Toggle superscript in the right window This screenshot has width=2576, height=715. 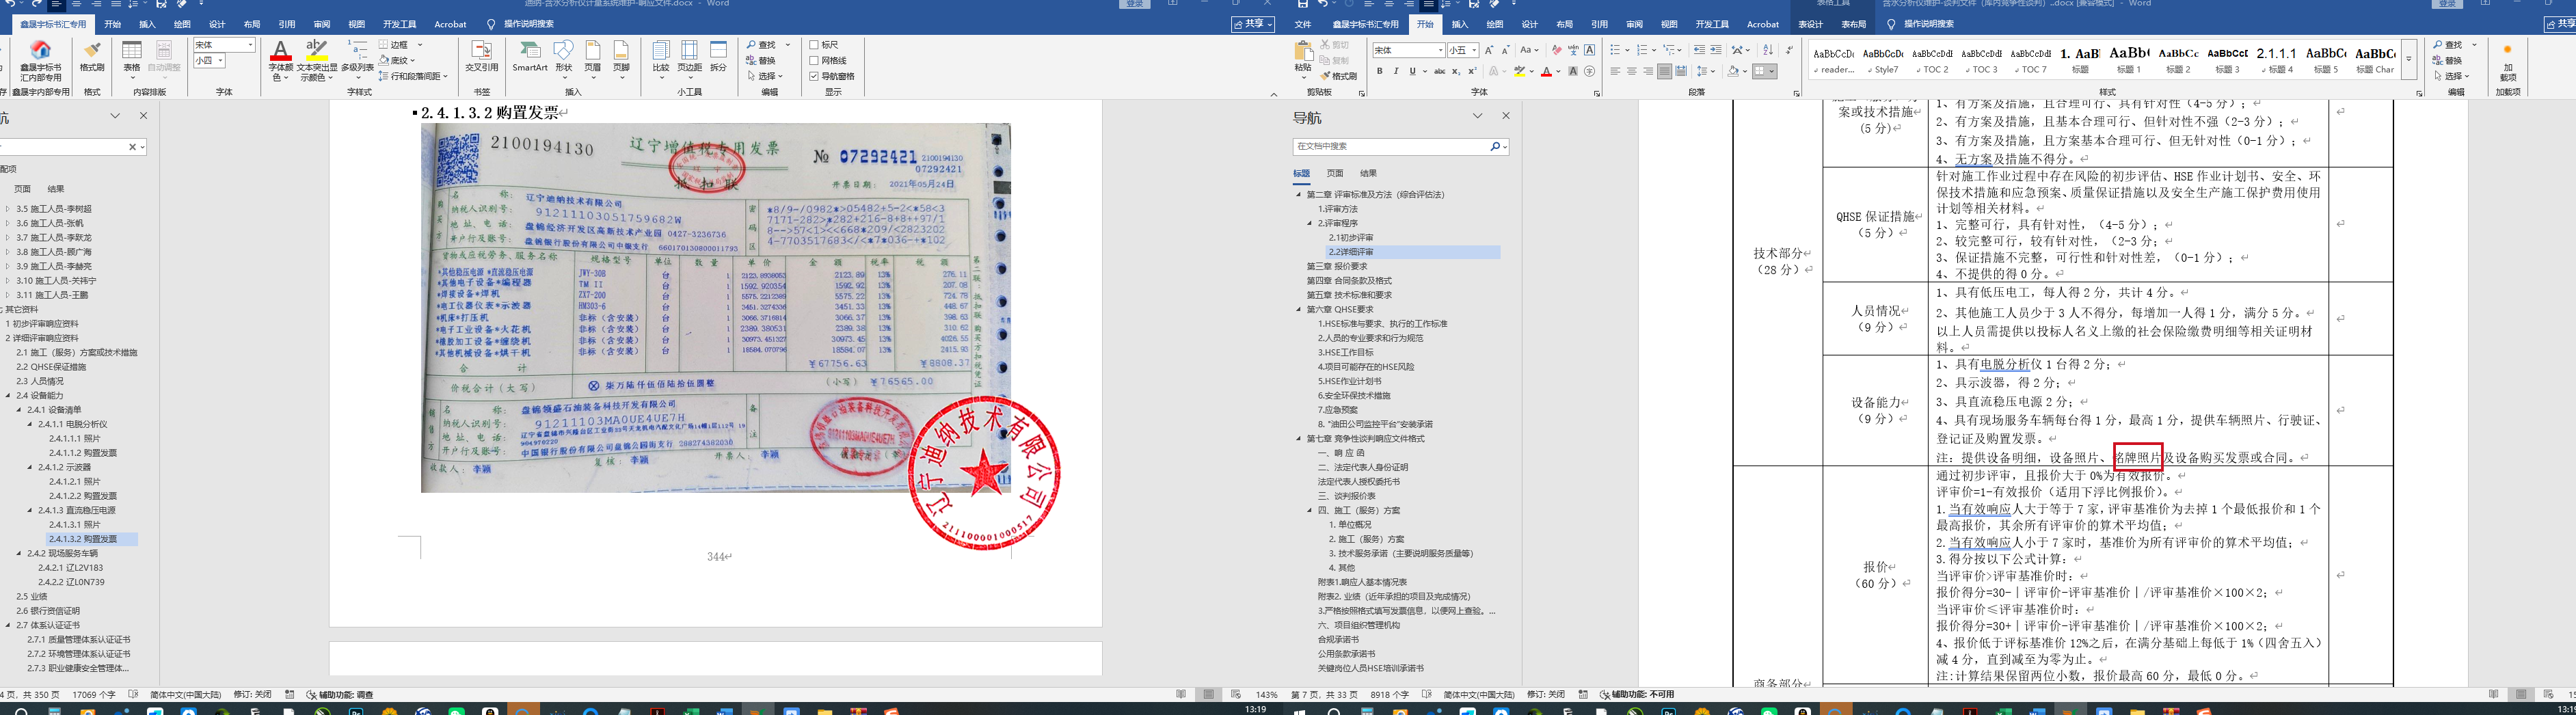pos(1473,71)
